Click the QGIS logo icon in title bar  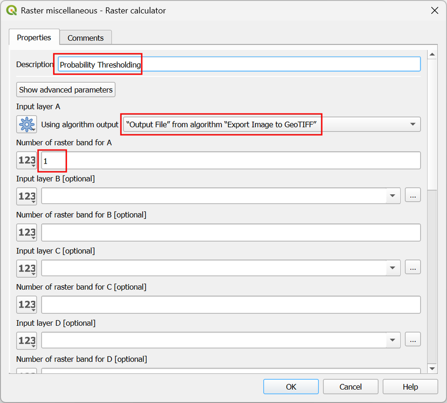[x=12, y=11]
